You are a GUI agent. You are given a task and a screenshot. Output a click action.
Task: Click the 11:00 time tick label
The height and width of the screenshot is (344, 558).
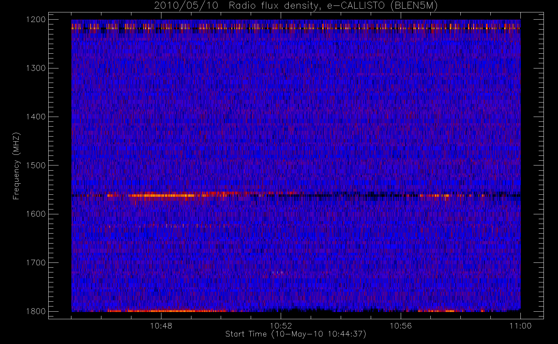[520, 326]
